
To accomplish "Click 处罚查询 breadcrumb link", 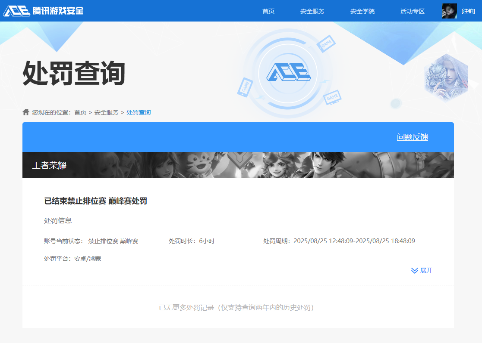I will (139, 112).
